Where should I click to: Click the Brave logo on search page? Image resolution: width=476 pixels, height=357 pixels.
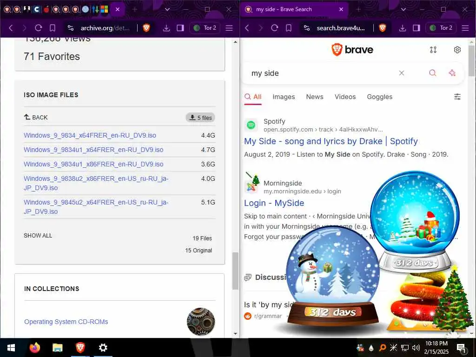pos(352,49)
